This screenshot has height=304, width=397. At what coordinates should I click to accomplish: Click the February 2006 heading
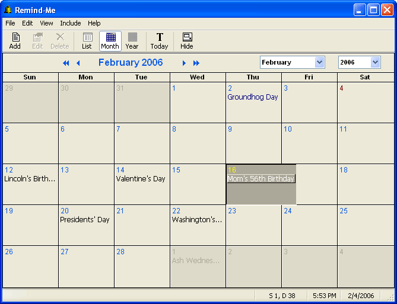point(131,62)
